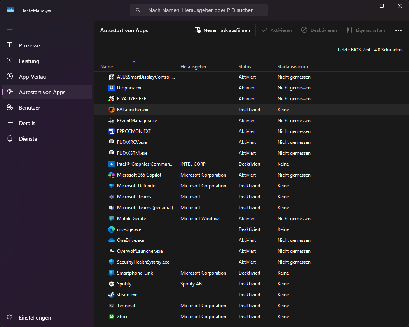Screen dimensions: 409x327
Task: Click the Spotify icon
Action: coord(111,284)
